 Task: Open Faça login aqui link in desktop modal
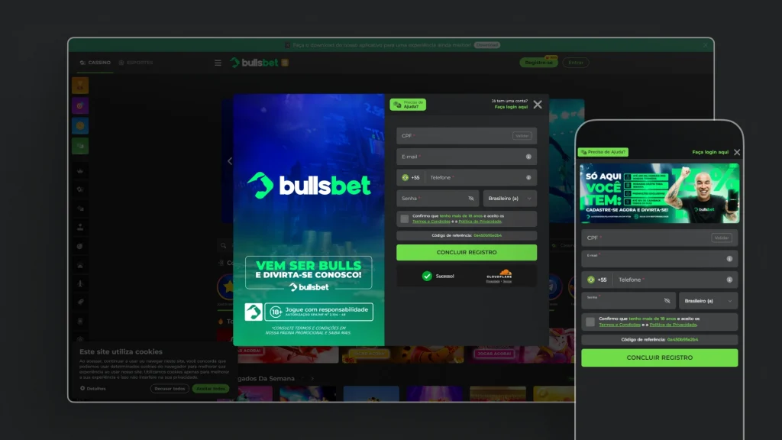511,107
